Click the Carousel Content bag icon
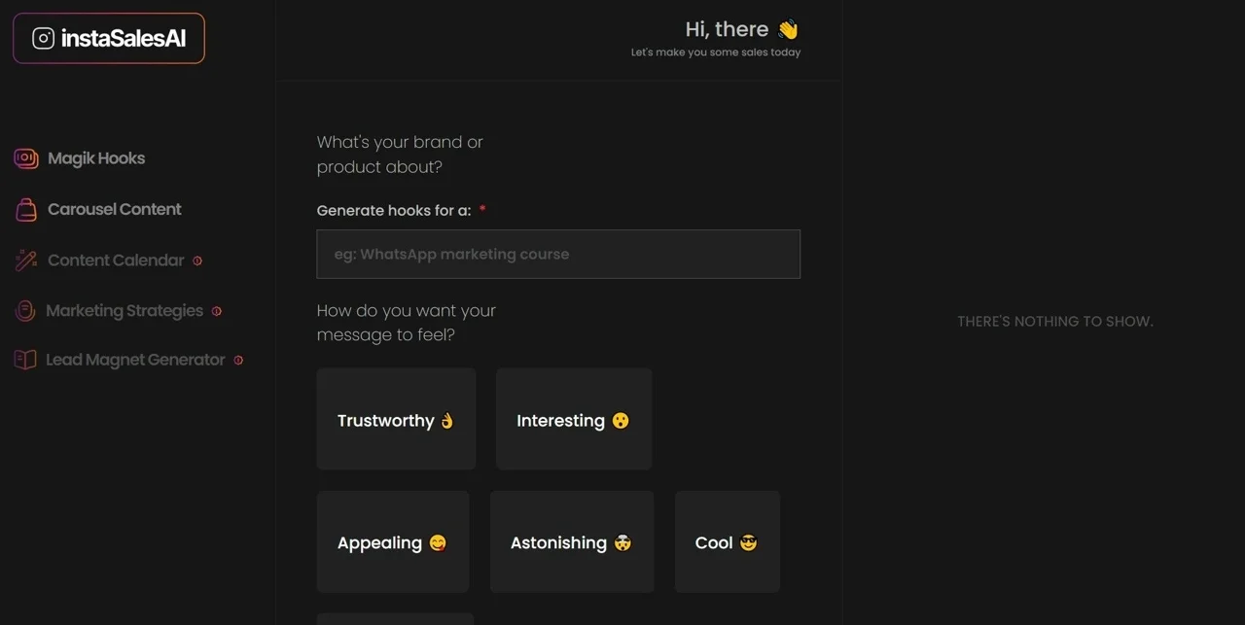The width and height of the screenshot is (1245, 625). [25, 209]
